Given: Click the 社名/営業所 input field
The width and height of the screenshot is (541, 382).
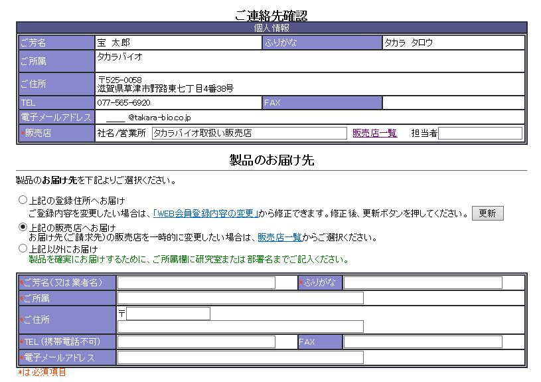Looking at the screenshot, I should [250, 133].
